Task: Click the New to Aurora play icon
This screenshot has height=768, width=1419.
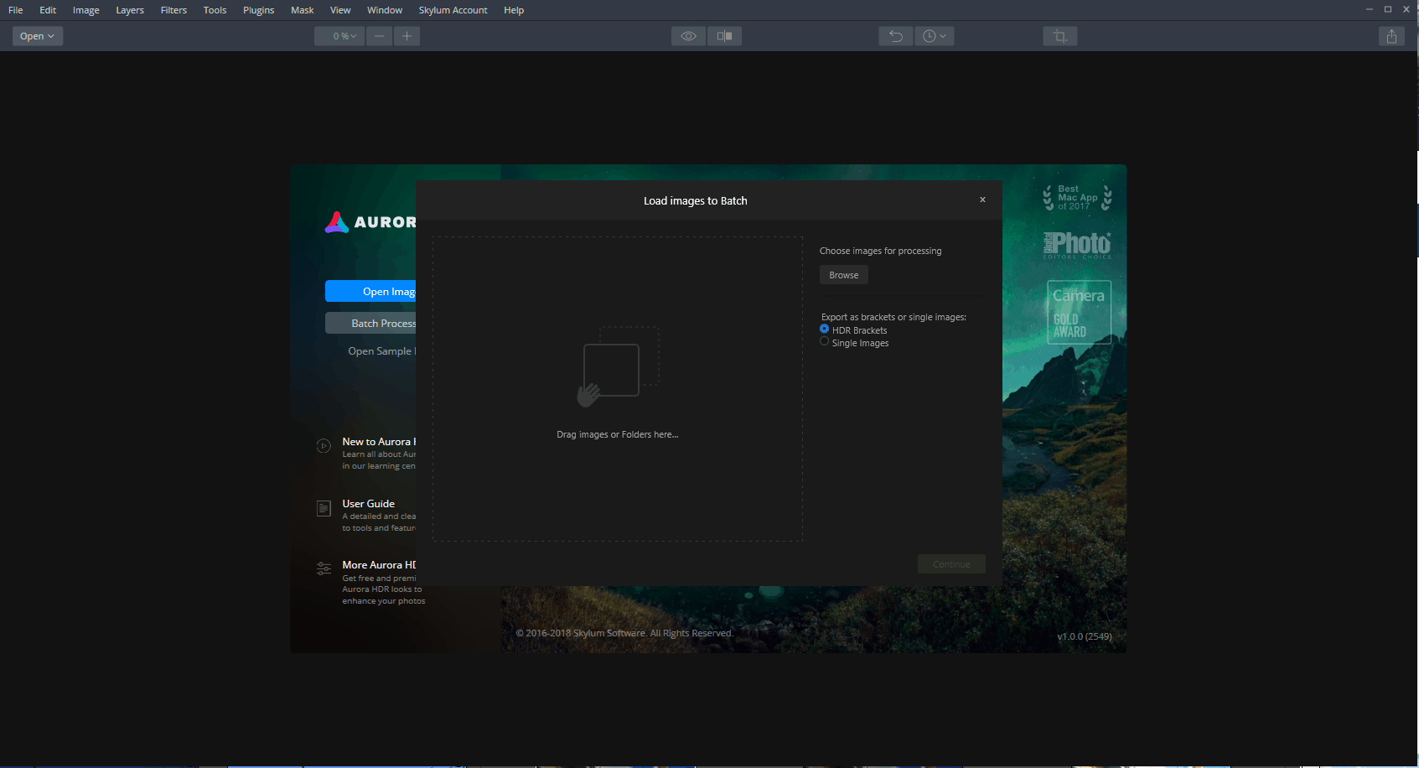Action: click(324, 446)
